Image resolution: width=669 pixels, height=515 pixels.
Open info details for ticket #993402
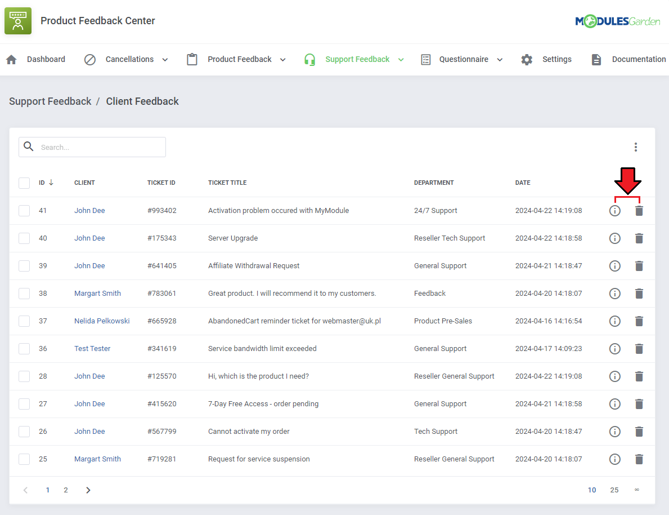tap(614, 211)
